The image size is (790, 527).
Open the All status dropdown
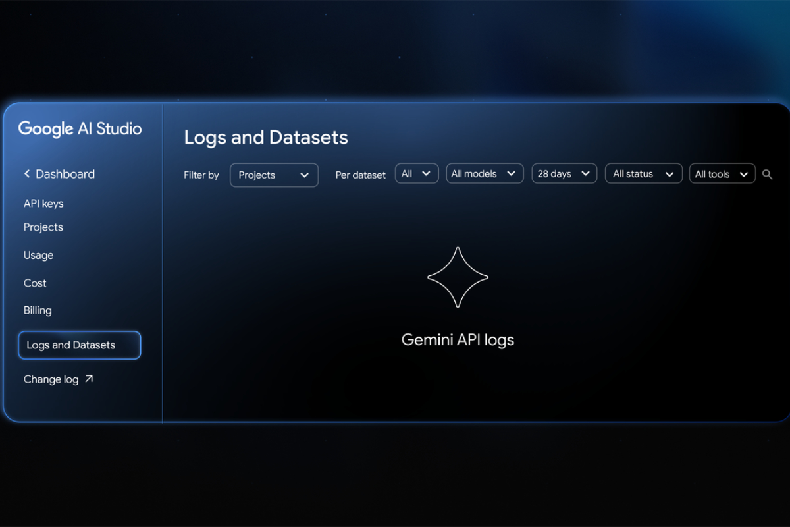[x=644, y=174]
